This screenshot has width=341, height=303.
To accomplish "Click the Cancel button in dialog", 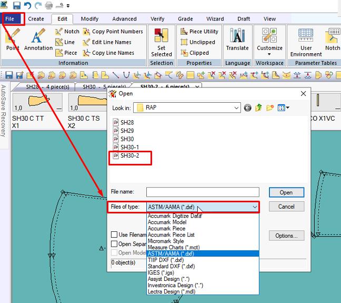I will pos(286,207).
